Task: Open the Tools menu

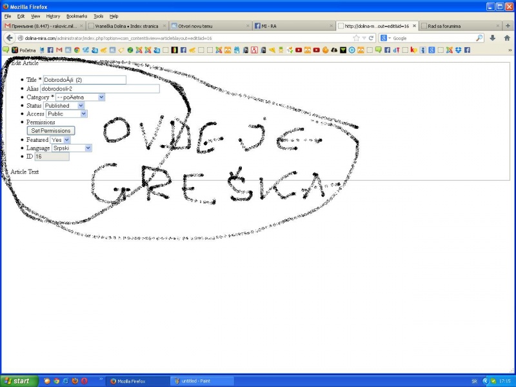Action: click(99, 16)
